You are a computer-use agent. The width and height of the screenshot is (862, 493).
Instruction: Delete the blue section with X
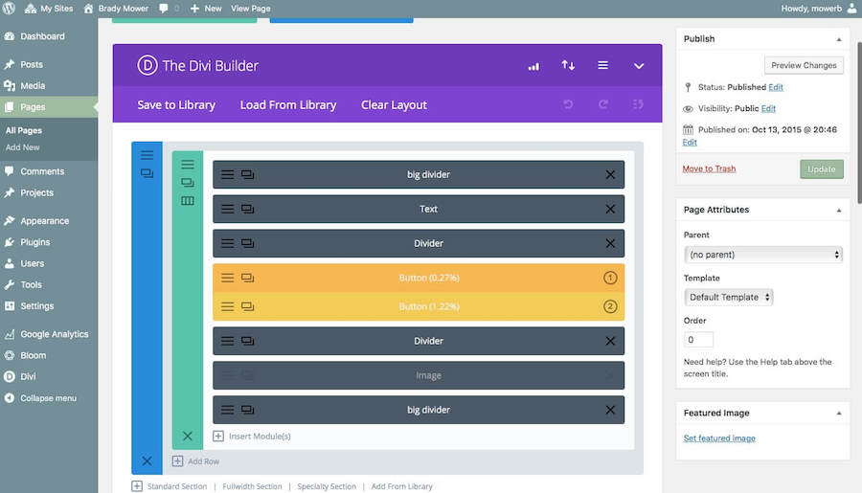tap(147, 460)
